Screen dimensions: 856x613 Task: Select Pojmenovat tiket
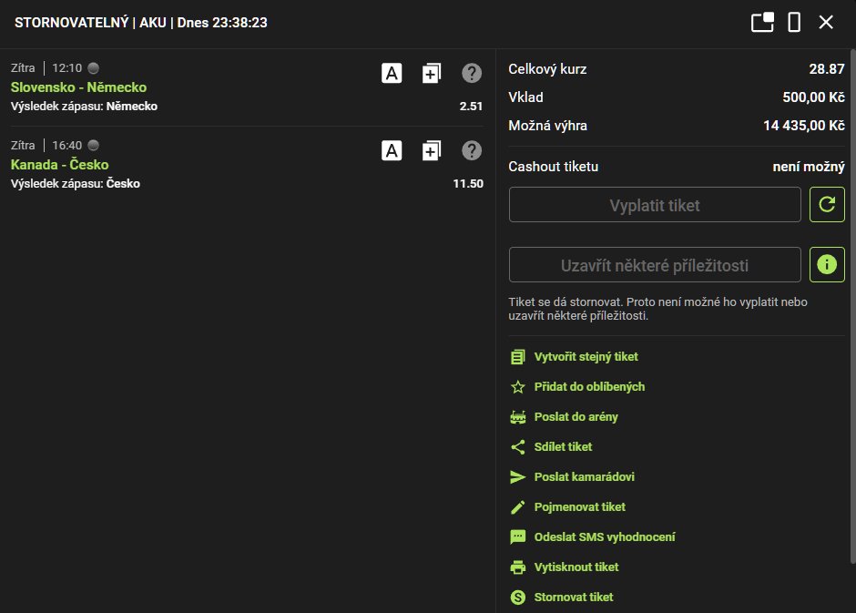point(580,507)
